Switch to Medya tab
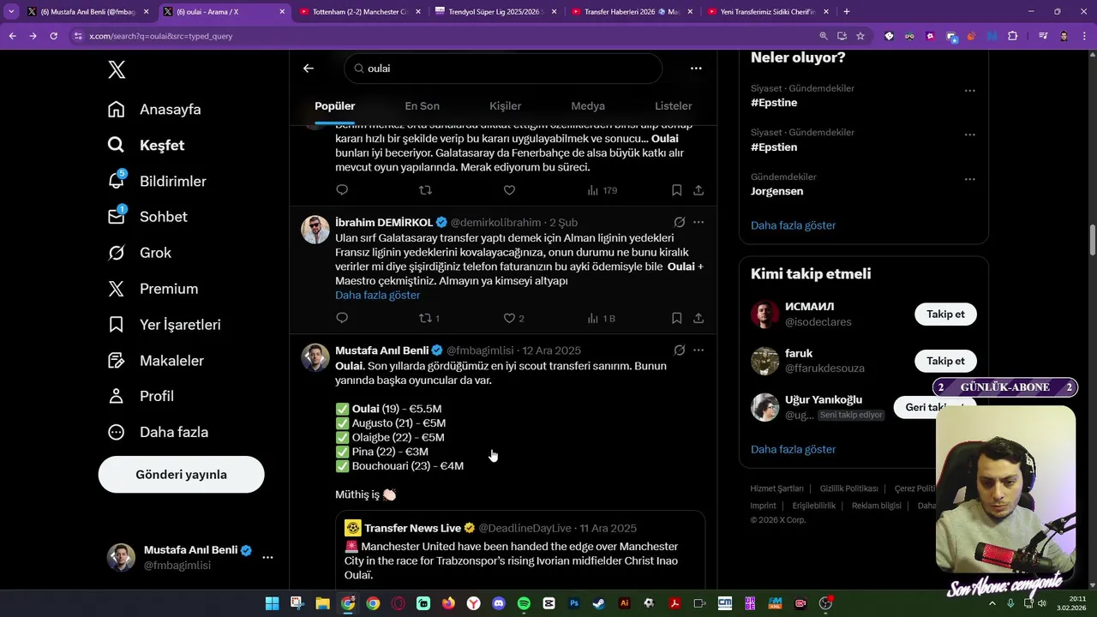 click(588, 106)
